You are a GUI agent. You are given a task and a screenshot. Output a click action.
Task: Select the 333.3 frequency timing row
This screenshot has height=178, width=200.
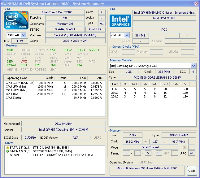pos(153,89)
